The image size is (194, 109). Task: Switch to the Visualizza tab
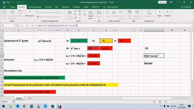tap(76, 7)
